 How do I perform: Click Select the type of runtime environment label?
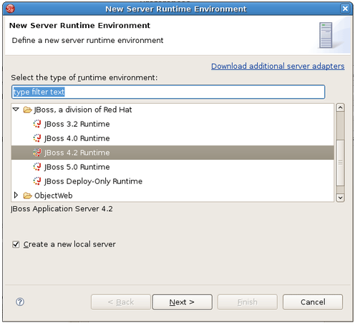coord(84,78)
